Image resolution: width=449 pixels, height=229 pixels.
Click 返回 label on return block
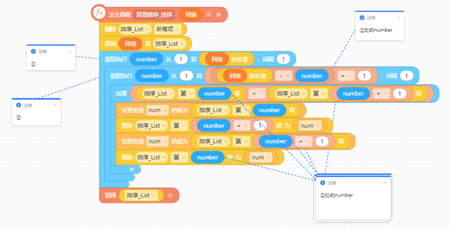(x=110, y=195)
